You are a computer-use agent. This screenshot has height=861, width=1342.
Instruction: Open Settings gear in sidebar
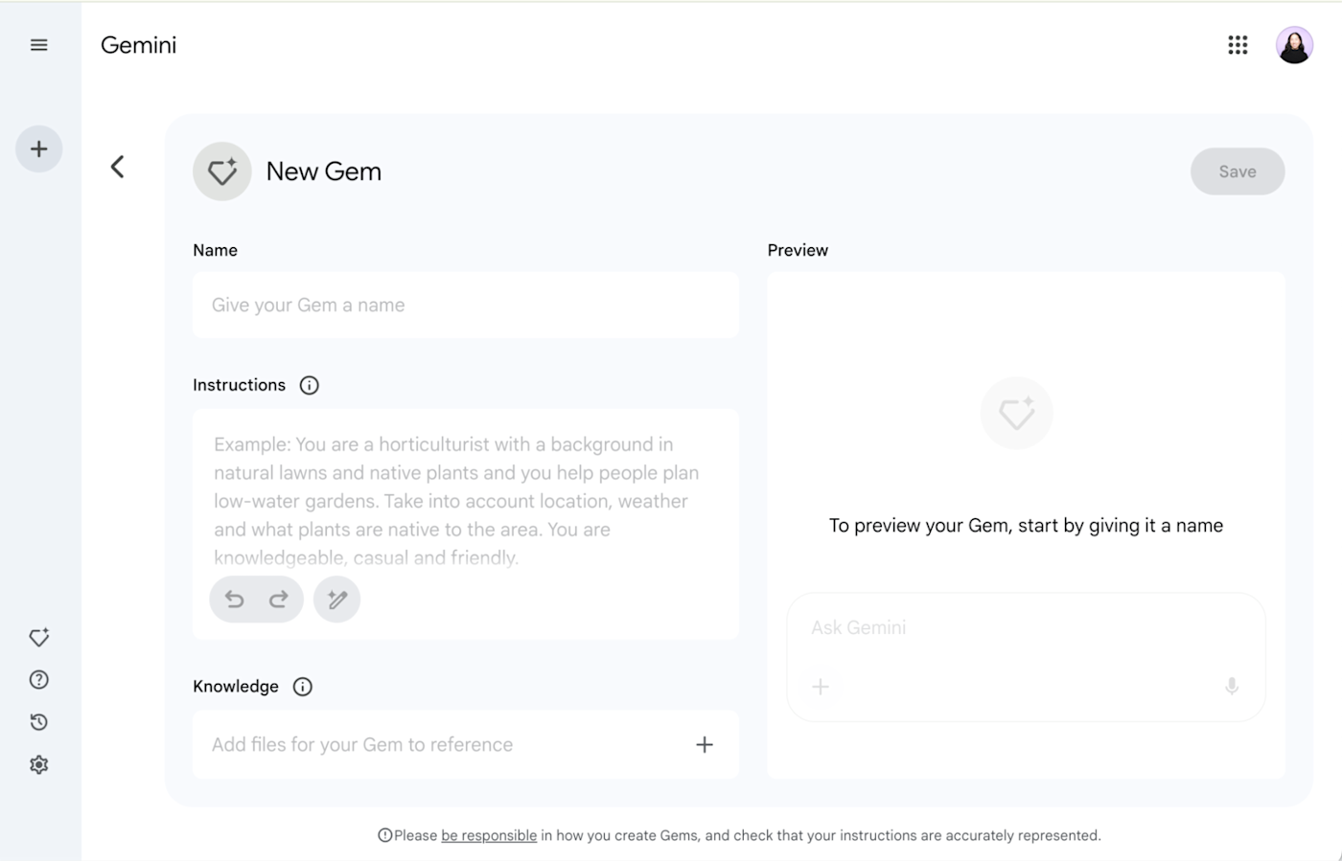tap(39, 764)
